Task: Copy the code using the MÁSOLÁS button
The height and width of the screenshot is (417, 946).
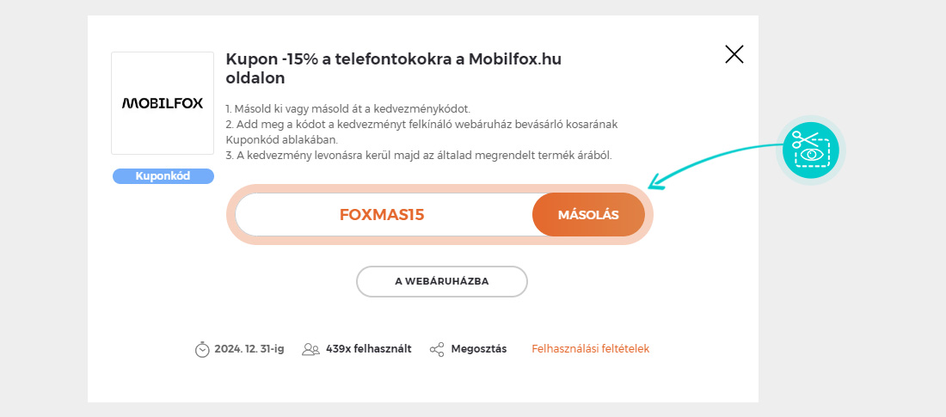Action: point(588,215)
